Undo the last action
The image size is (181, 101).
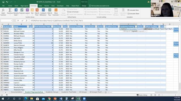pos(7,2)
